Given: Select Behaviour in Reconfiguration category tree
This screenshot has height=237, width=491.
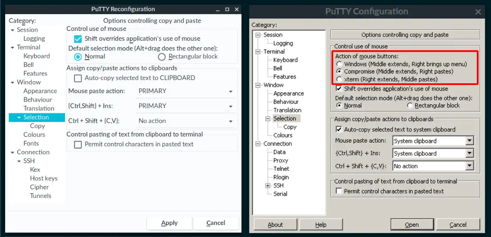Looking at the screenshot, I should [x=37, y=100].
